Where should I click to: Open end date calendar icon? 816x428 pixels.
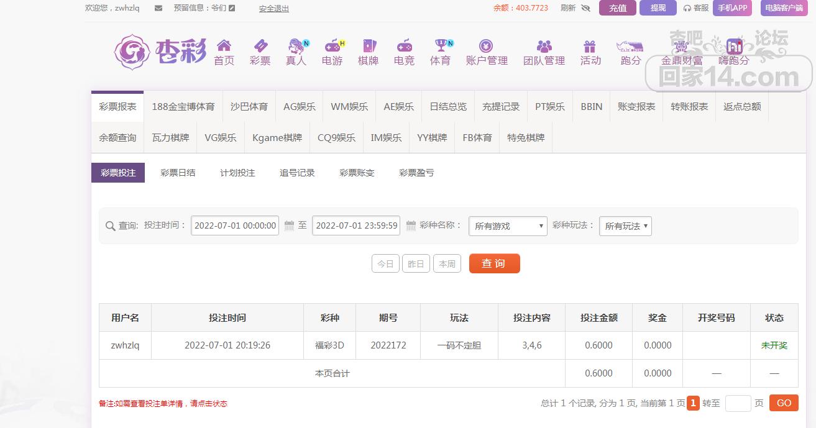[411, 226]
